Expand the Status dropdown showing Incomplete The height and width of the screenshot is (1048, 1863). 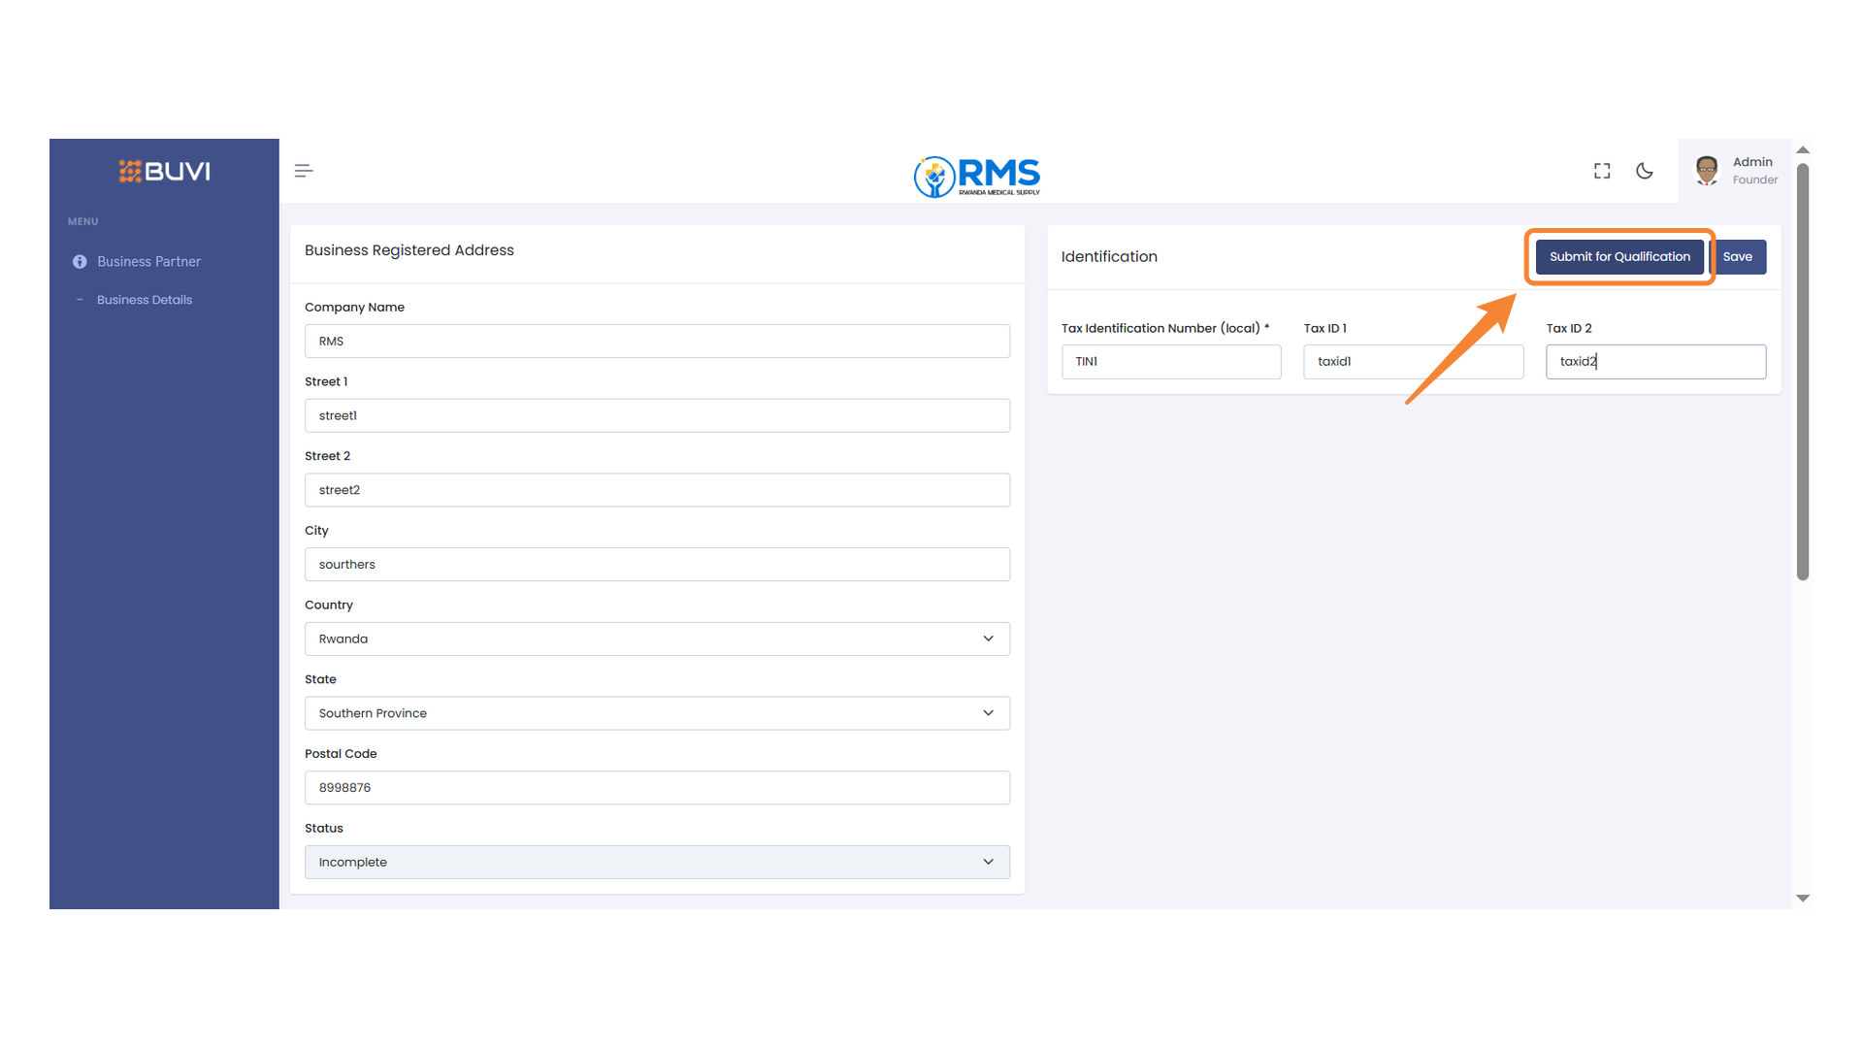657,862
